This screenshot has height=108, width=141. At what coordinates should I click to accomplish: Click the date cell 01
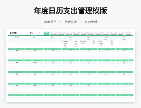tap(70, 39)
